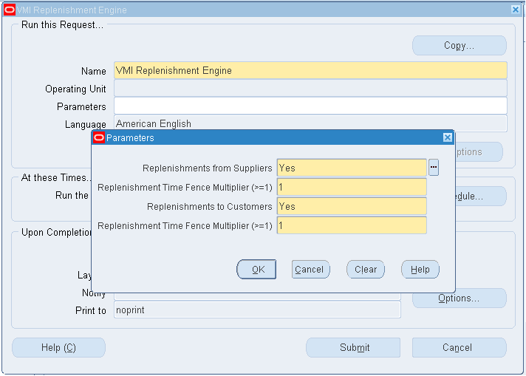
Task: Edit first Replenishment Time Fence Multiplier field
Action: tap(352, 187)
